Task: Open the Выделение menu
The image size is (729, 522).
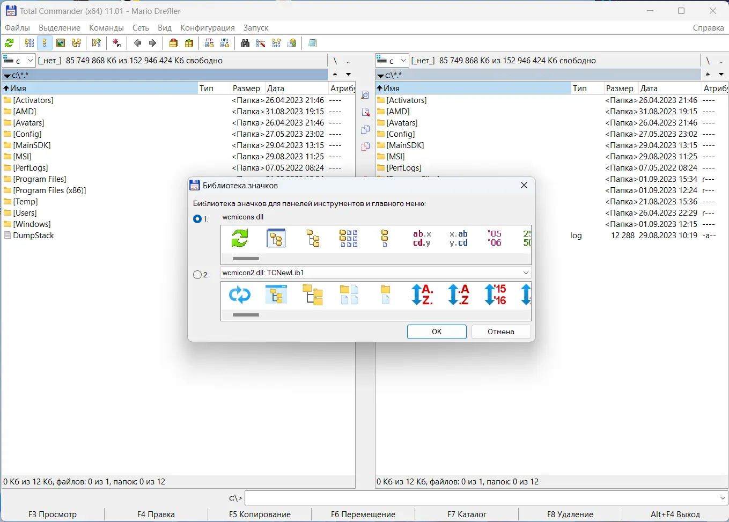Action: [x=60, y=28]
